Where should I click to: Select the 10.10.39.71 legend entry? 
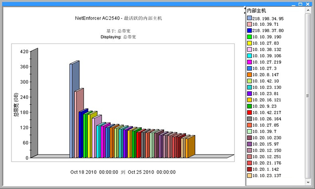[x=263, y=24]
